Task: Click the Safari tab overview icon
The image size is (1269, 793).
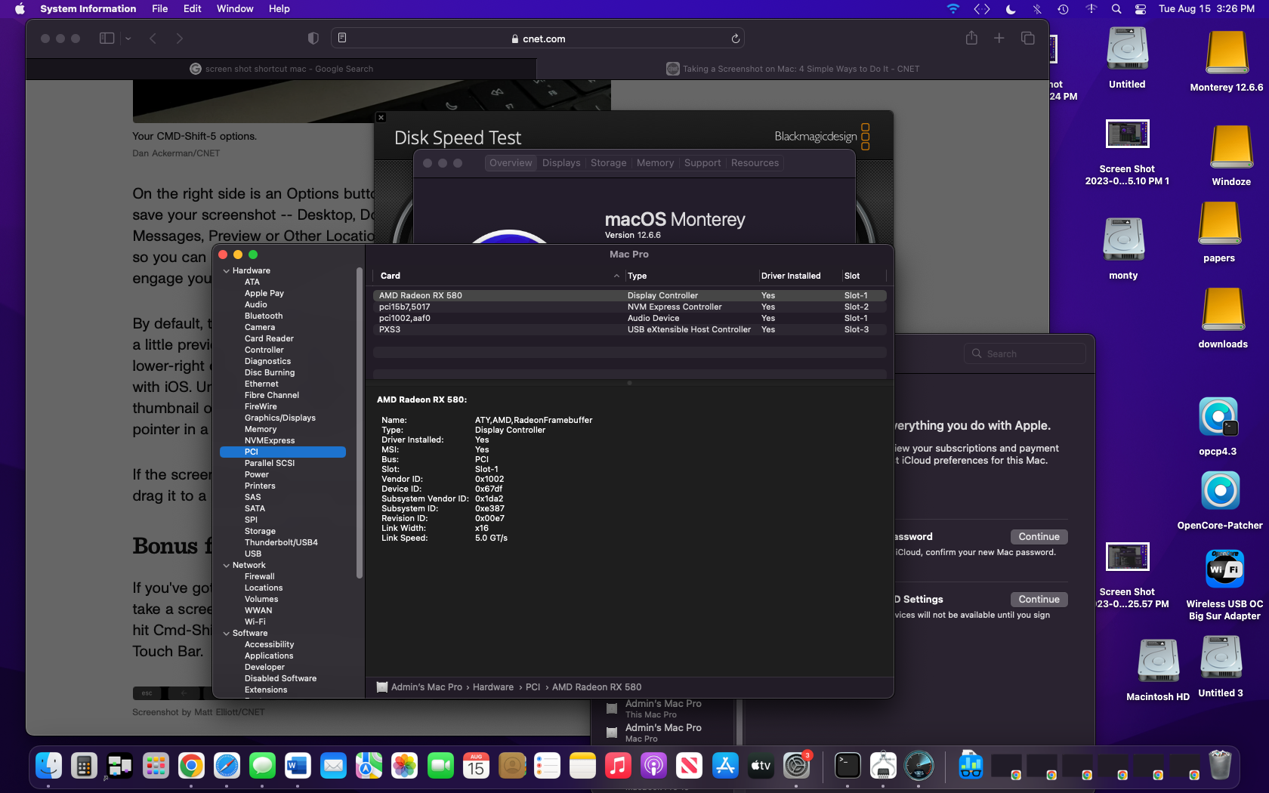Action: (x=1027, y=39)
